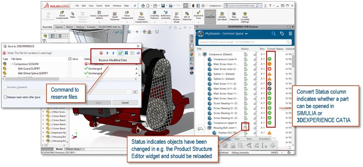
Task: Click the tag icon in MySession header
Action: coord(282,34)
